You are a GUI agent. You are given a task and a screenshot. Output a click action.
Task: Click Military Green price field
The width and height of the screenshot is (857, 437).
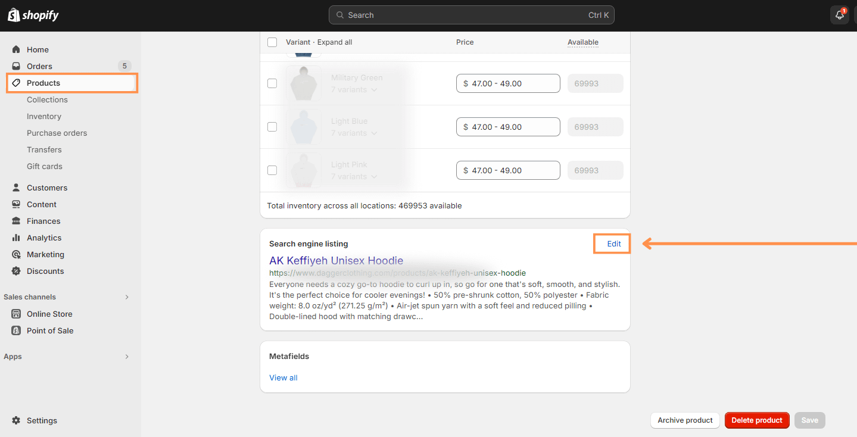tap(508, 83)
